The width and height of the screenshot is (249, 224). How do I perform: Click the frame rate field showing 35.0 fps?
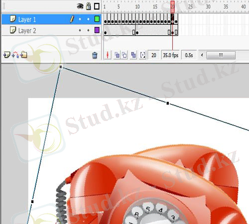[x=170, y=55]
